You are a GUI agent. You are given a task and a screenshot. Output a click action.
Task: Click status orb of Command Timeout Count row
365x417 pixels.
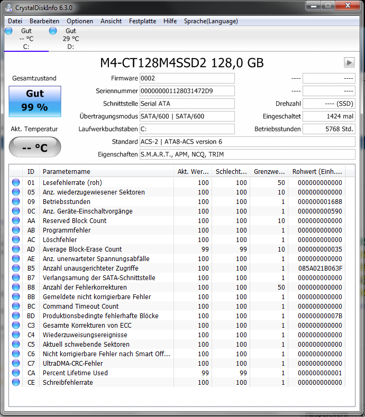16,306
